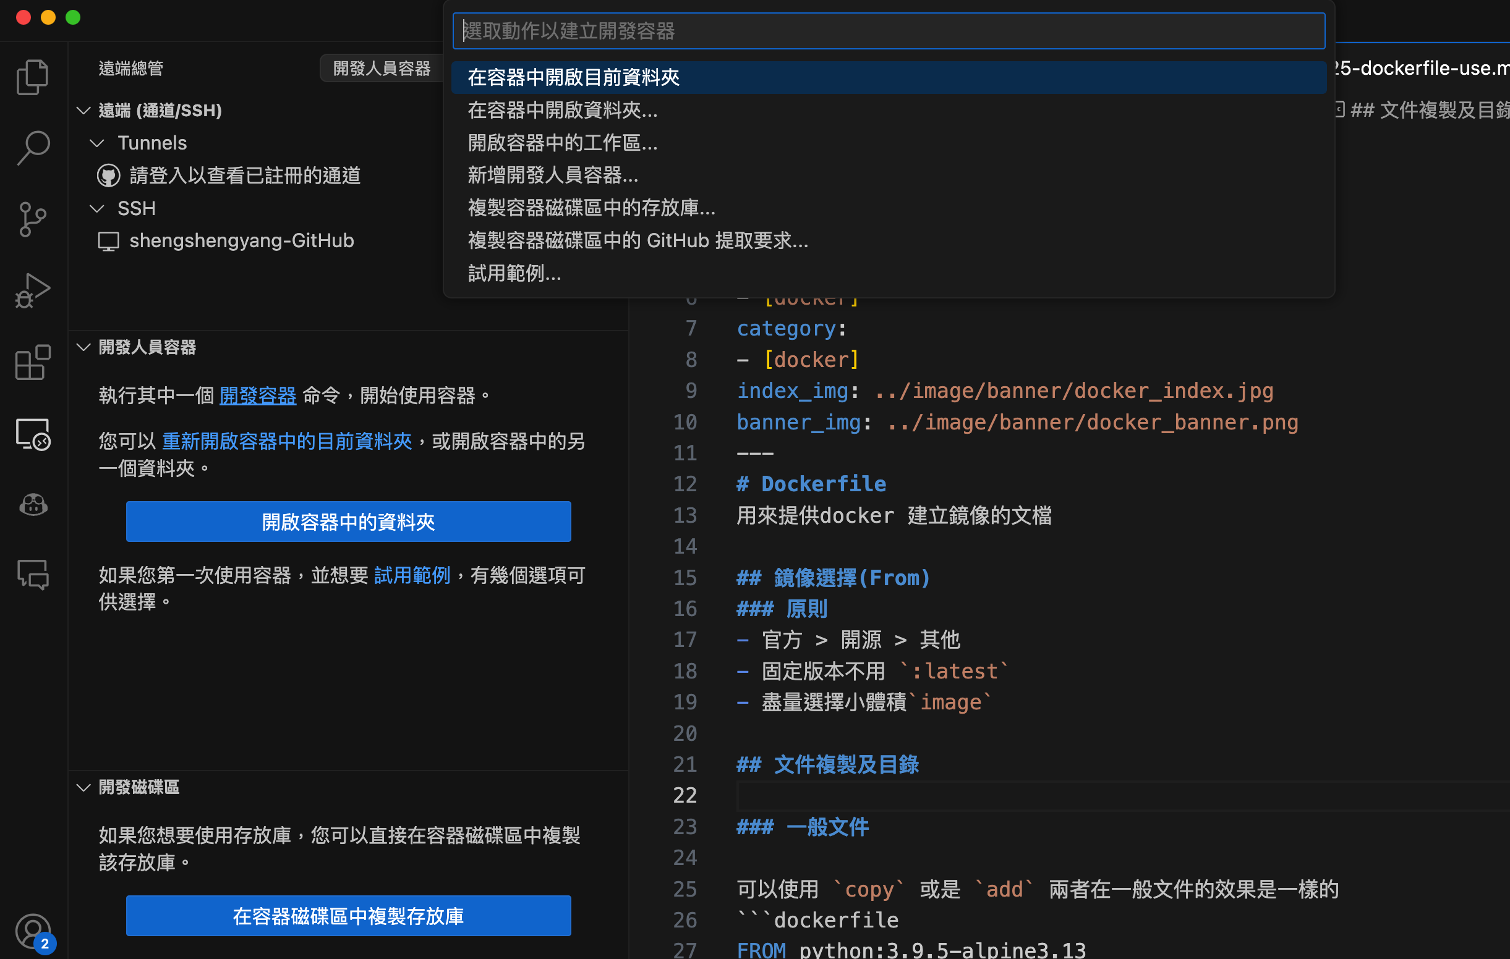
Task: Open the Remote Explorer icon
Action: pyautogui.click(x=33, y=434)
